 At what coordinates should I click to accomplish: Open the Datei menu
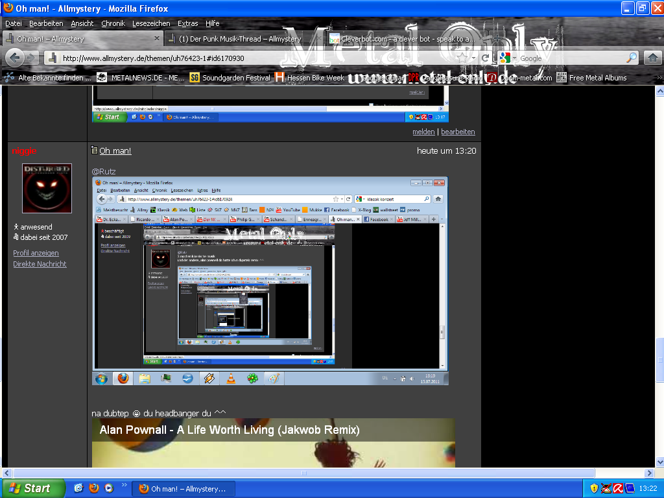pos(14,23)
